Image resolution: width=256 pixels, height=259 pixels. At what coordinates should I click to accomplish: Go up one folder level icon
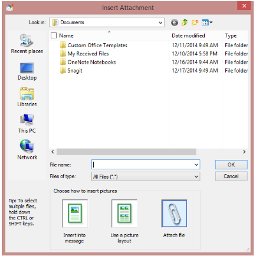point(185,22)
